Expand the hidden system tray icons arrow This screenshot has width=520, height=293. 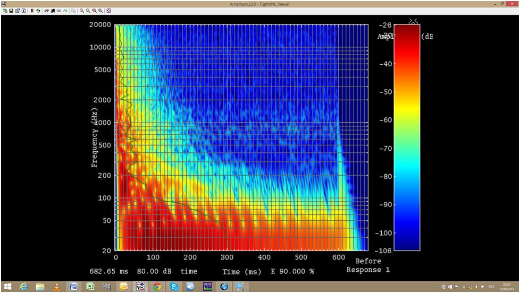click(x=437, y=287)
